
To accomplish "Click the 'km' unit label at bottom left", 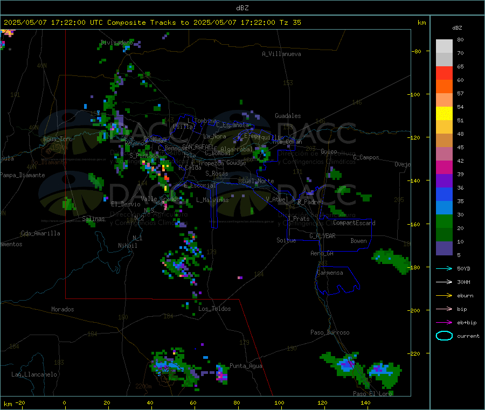I will 8,404.
